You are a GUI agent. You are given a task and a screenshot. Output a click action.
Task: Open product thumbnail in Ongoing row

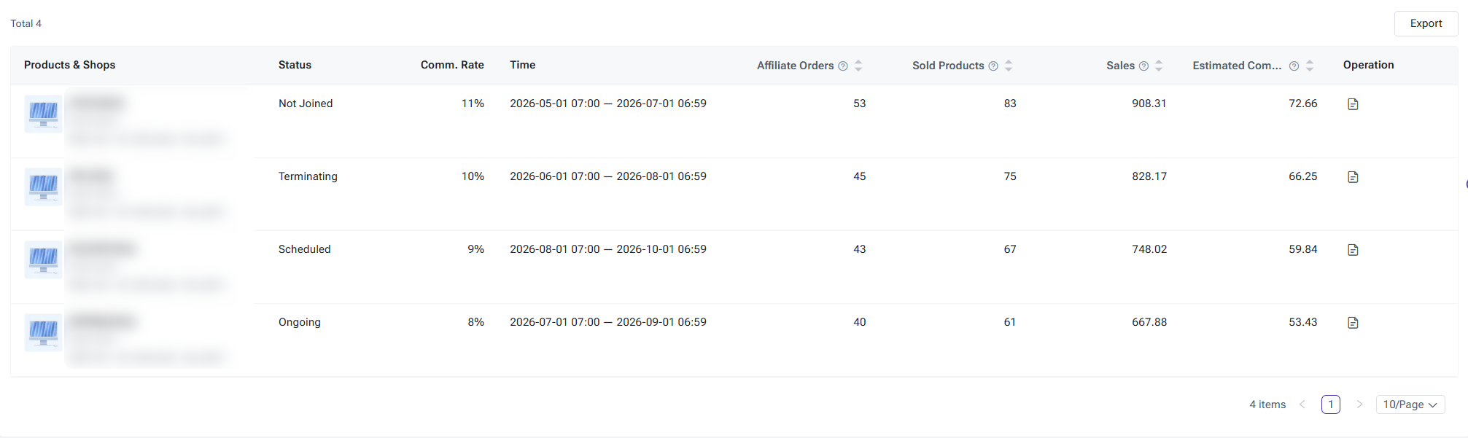44,332
